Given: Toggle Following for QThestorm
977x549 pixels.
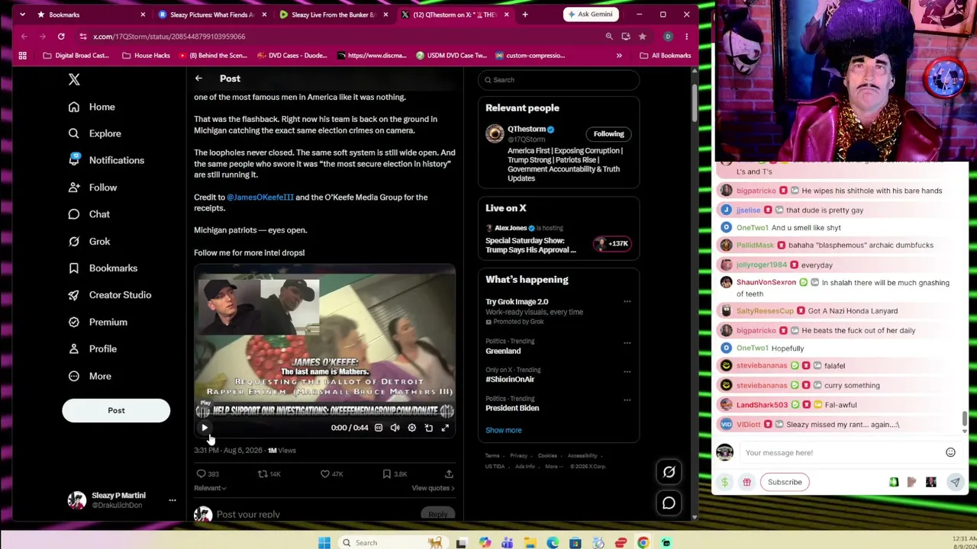Looking at the screenshot, I should [608, 134].
